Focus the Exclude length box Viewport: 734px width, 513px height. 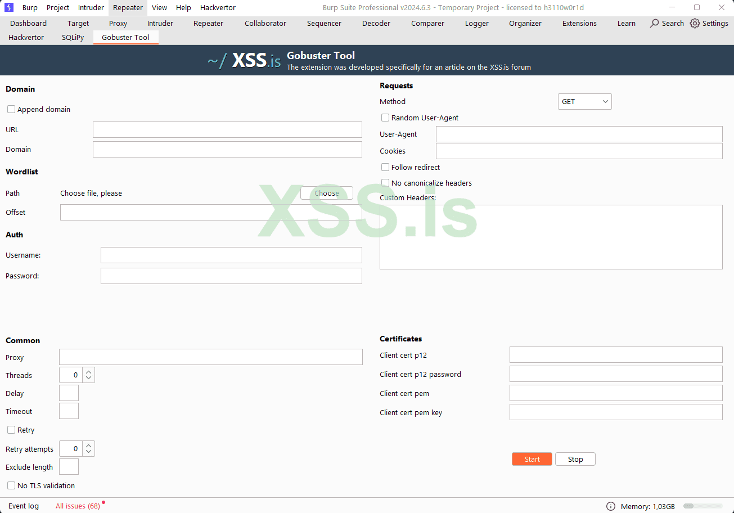coord(69,467)
